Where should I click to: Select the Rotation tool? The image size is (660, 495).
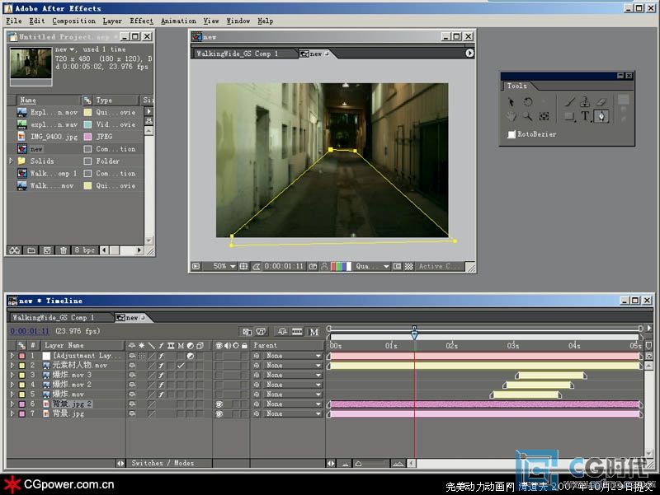(x=528, y=101)
